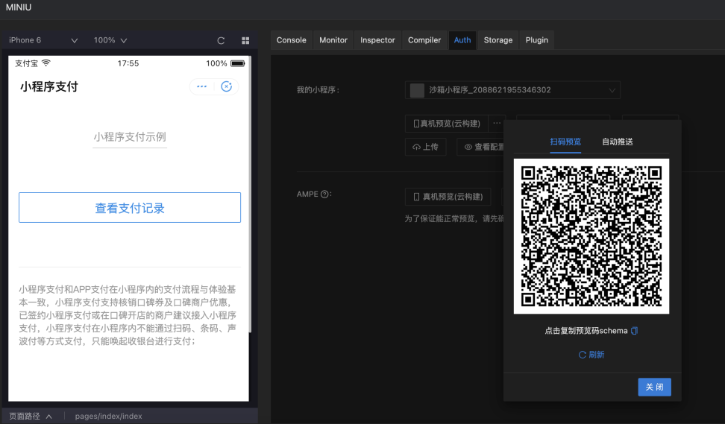
Task: Switch to the Console tab
Action: pyautogui.click(x=292, y=40)
